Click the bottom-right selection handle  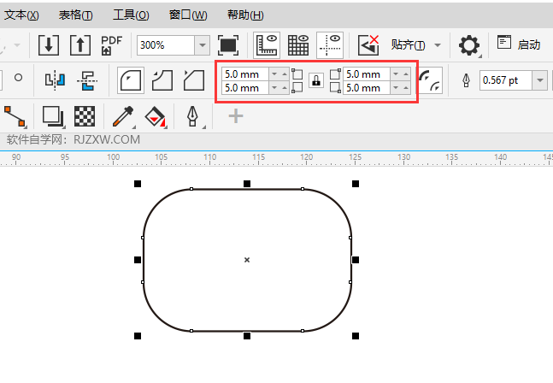click(x=356, y=336)
